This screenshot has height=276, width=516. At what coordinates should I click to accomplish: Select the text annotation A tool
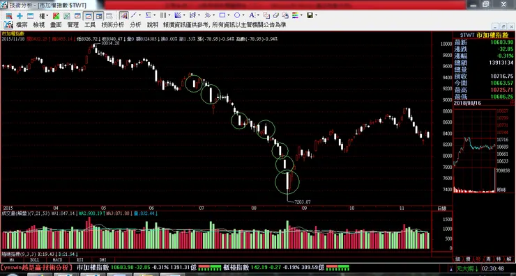pyautogui.click(x=252, y=15)
